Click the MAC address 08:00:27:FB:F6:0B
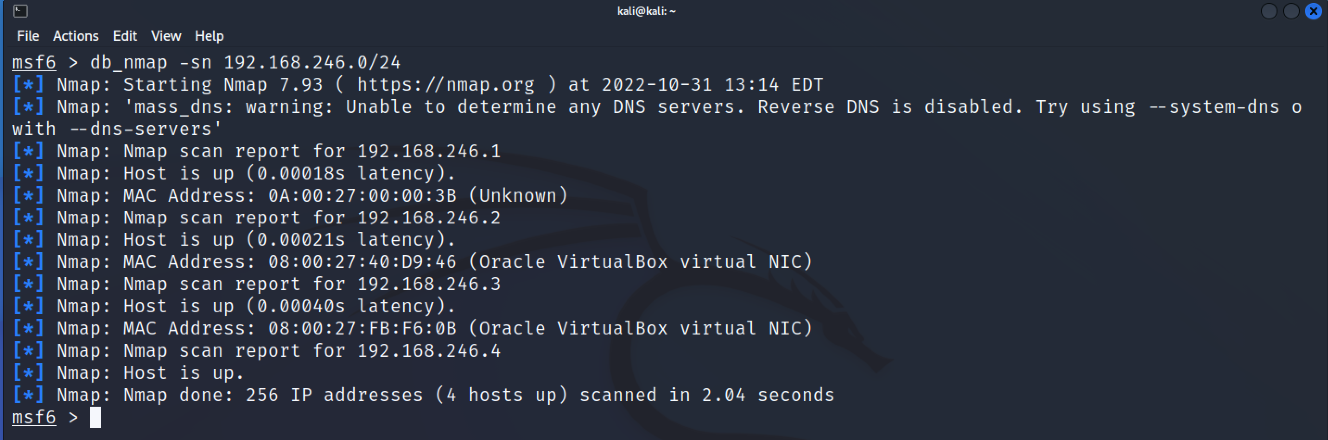This screenshot has width=1328, height=440. 362,328
